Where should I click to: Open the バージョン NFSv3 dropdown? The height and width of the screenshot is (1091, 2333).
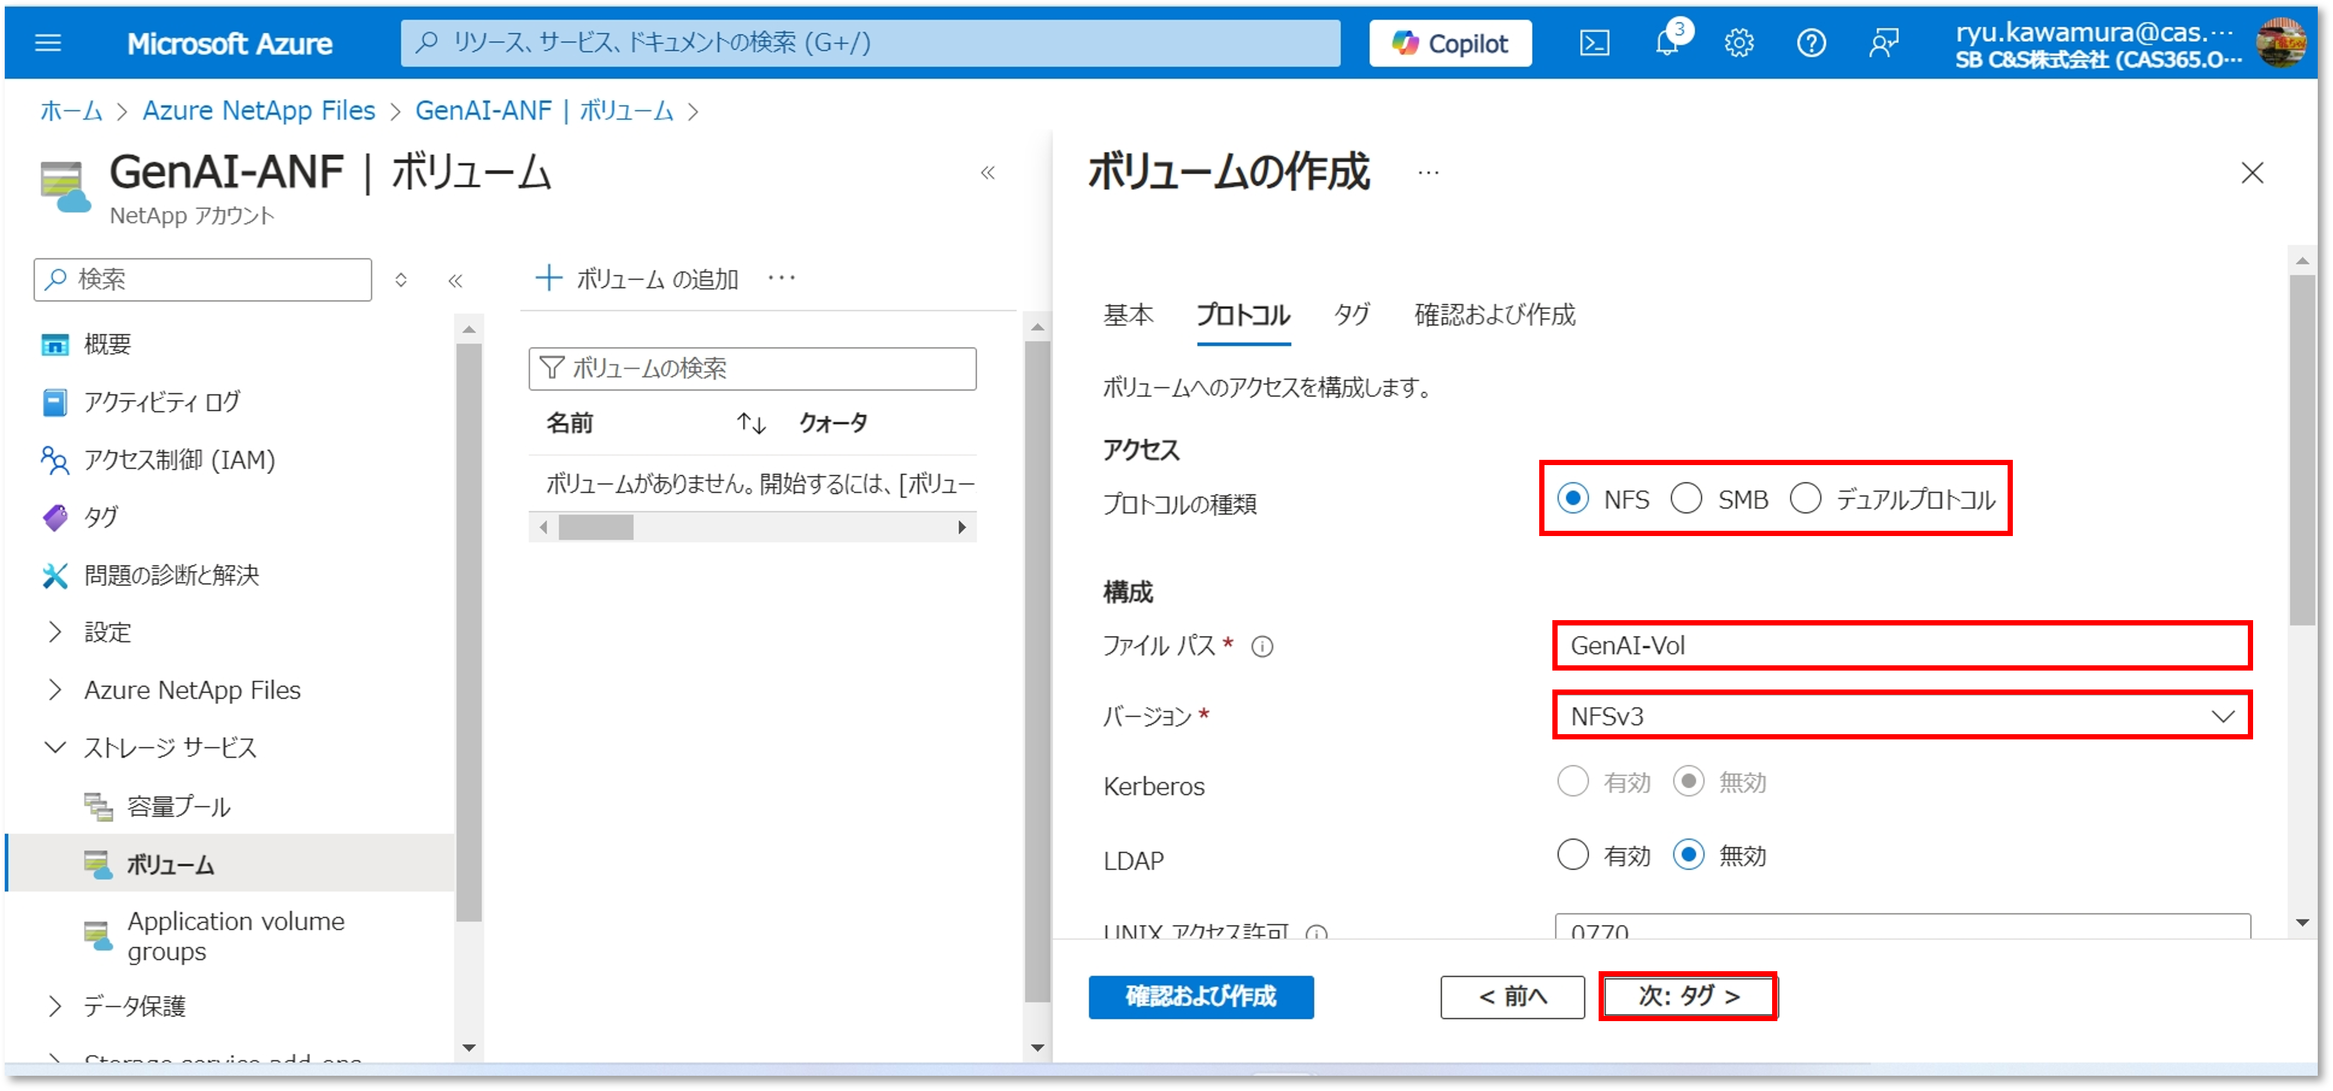click(x=1902, y=716)
